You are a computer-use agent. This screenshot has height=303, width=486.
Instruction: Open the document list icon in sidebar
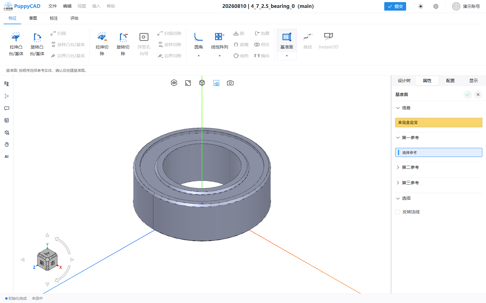[x=7, y=120]
